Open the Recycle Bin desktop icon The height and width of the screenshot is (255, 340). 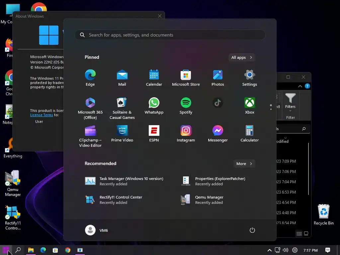tap(323, 214)
